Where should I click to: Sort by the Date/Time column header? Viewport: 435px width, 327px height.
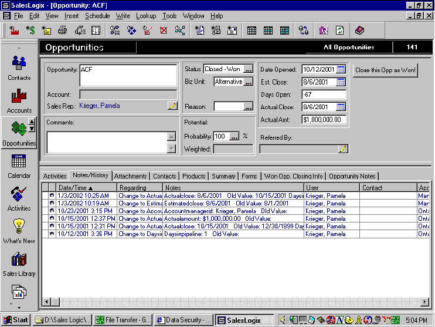(86, 188)
